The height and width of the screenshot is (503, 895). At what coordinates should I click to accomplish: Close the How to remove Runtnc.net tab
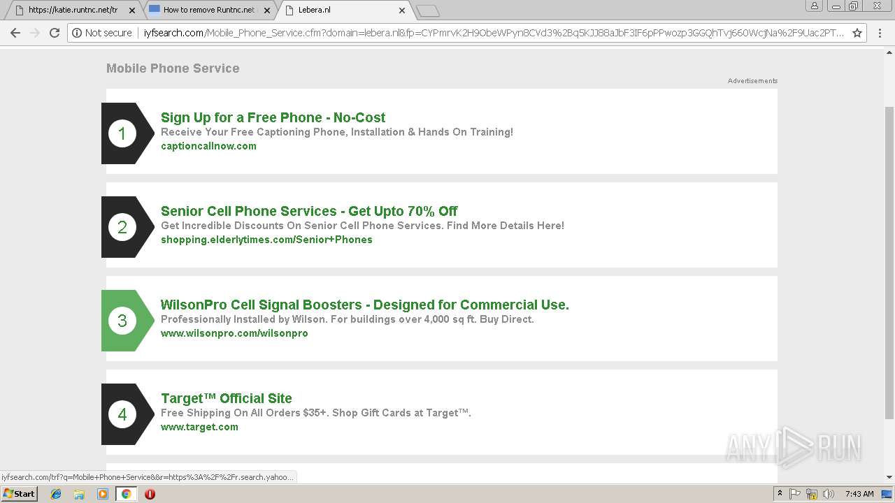point(268,10)
